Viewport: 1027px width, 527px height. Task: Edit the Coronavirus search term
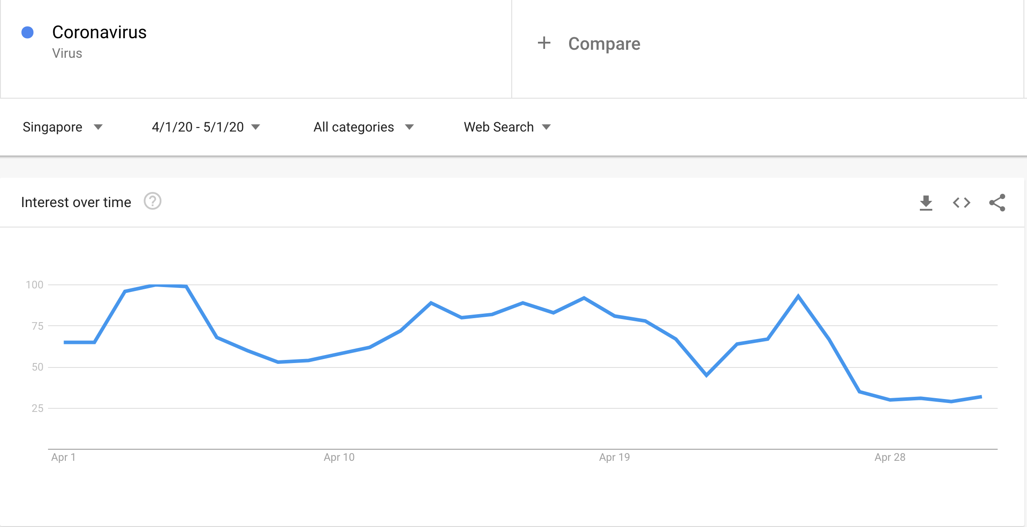[99, 32]
